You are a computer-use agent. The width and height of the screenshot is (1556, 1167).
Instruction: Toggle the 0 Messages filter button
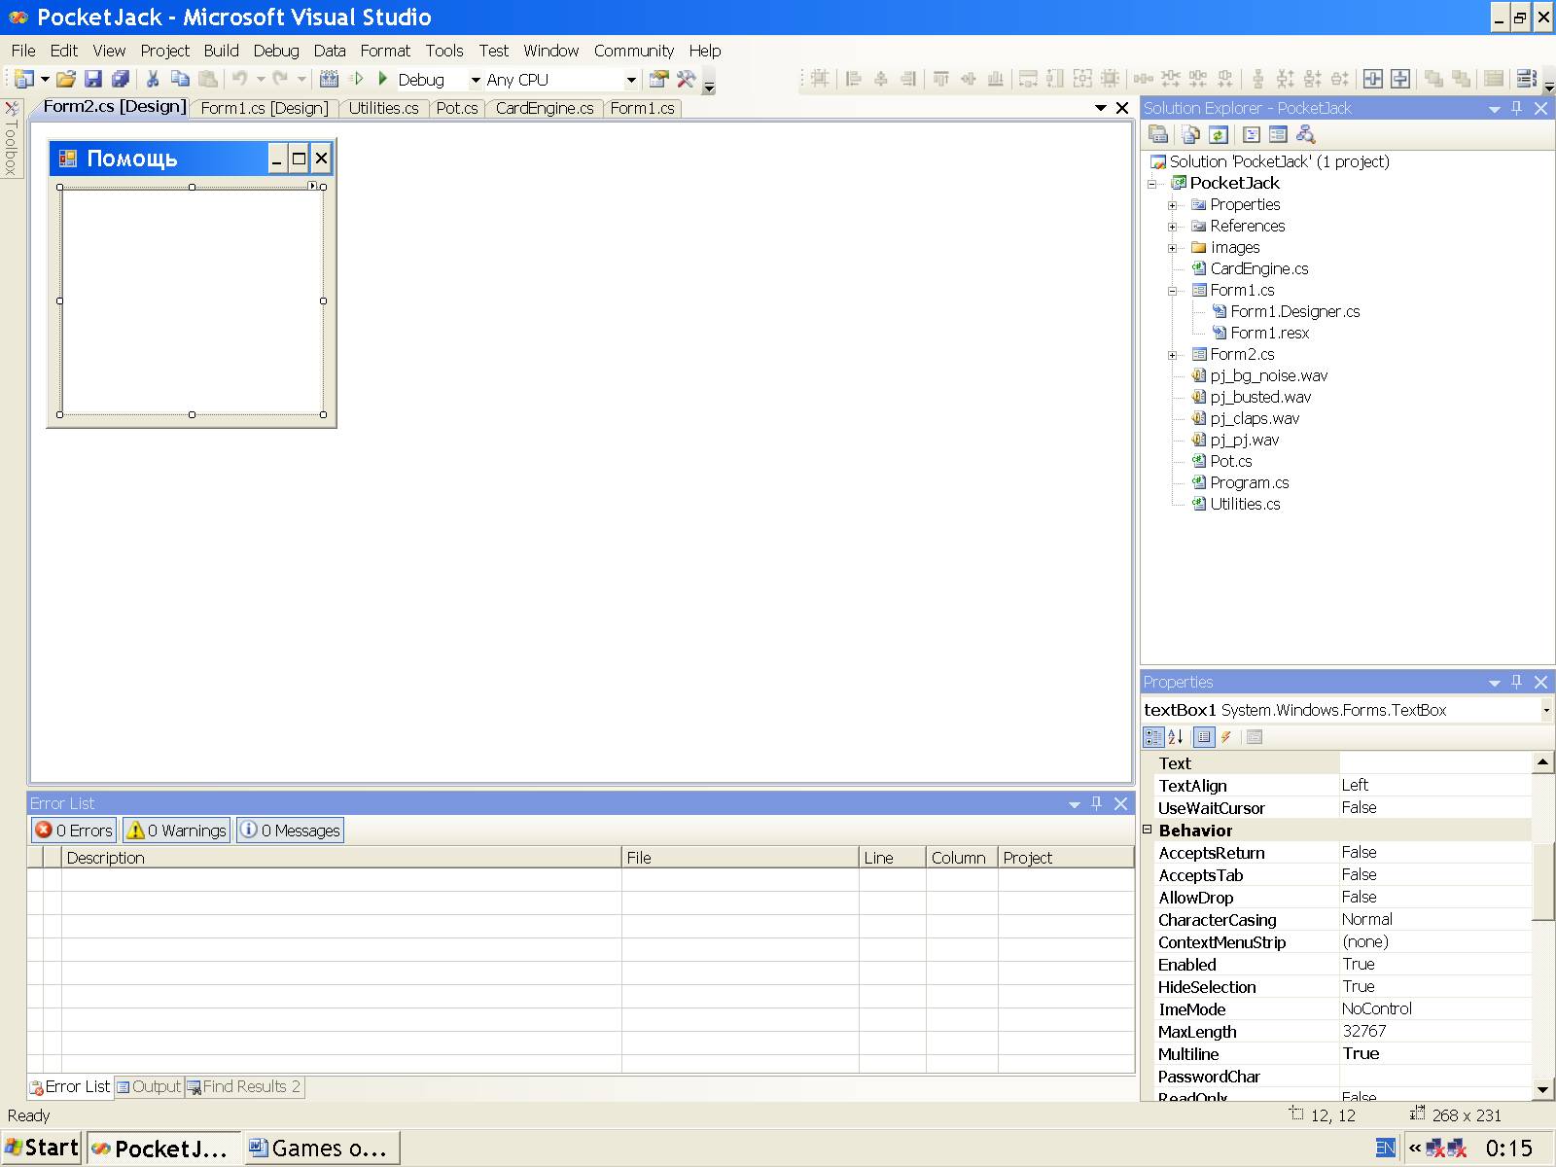pyautogui.click(x=290, y=831)
